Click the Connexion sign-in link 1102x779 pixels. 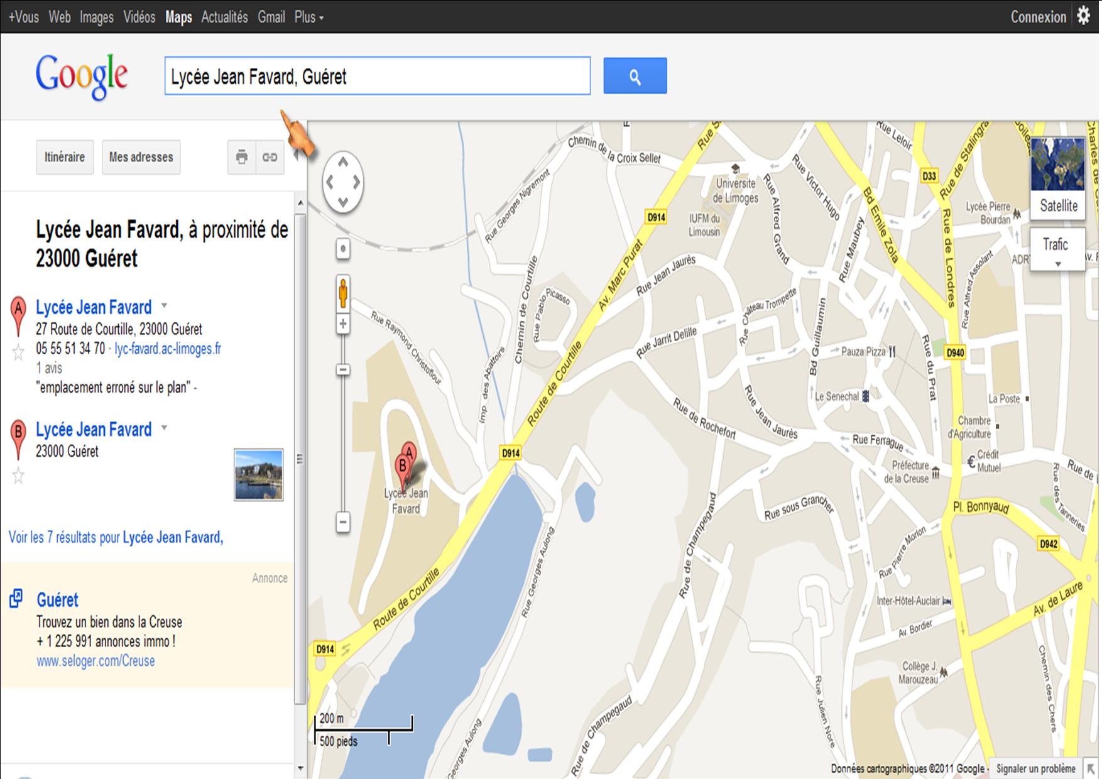[x=1038, y=17]
